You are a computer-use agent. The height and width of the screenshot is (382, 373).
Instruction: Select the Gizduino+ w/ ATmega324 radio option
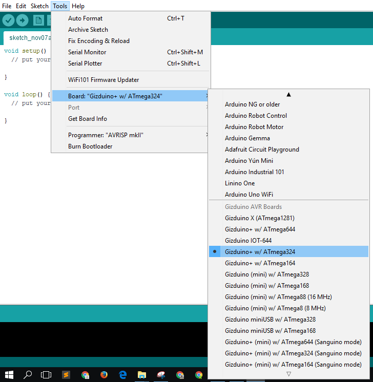pyautogui.click(x=288, y=251)
